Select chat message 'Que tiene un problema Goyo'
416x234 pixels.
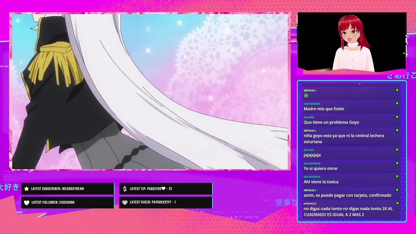tap(331, 122)
